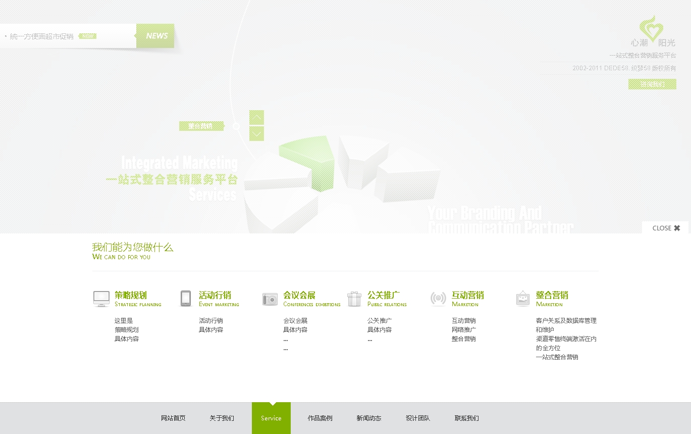Open the 作品案例 navigation item
691x434 pixels.
[x=320, y=418]
